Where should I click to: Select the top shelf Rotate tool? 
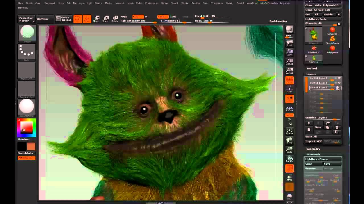[x=115, y=19]
